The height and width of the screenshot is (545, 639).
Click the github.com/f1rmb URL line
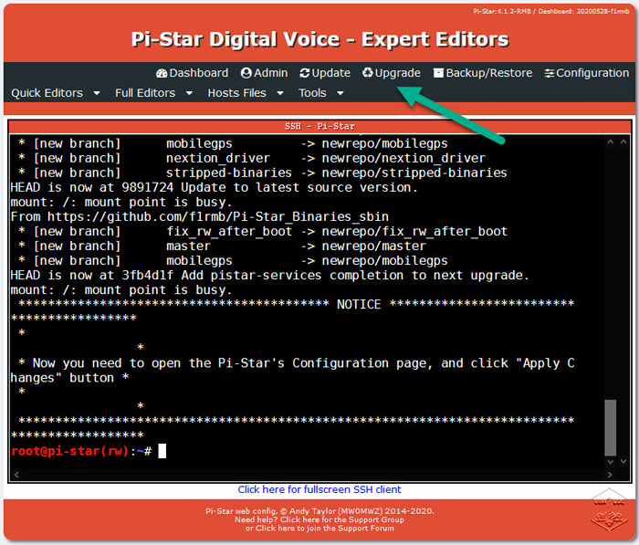(x=200, y=216)
